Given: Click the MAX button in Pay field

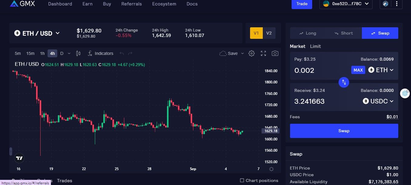Looking at the screenshot, I should pyautogui.click(x=358, y=70).
